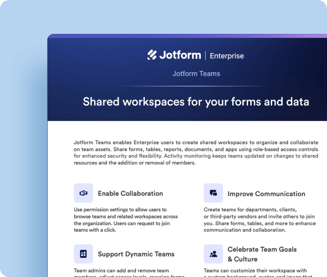Click the glowing divider line under Jotform Teams

click(x=196, y=86)
